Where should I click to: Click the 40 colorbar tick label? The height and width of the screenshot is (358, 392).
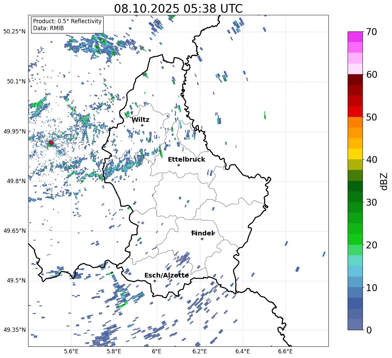click(x=371, y=160)
